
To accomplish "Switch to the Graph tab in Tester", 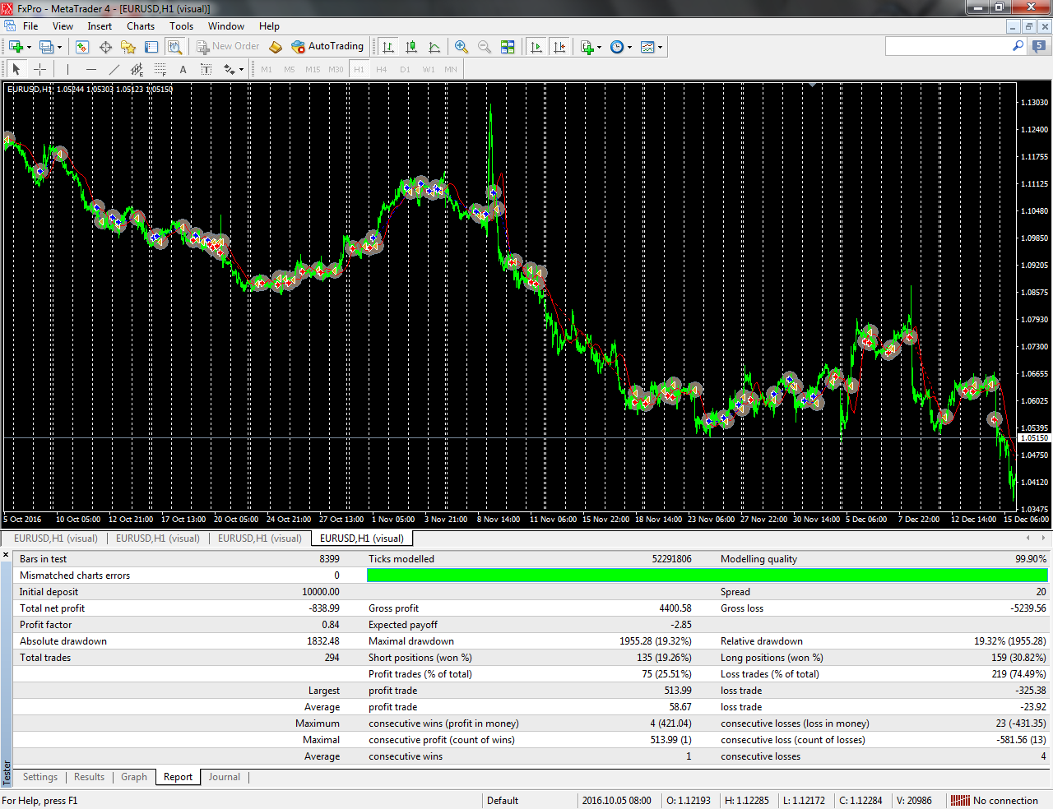I will point(134,777).
